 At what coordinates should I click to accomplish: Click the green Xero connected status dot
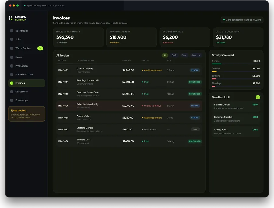point(224,20)
